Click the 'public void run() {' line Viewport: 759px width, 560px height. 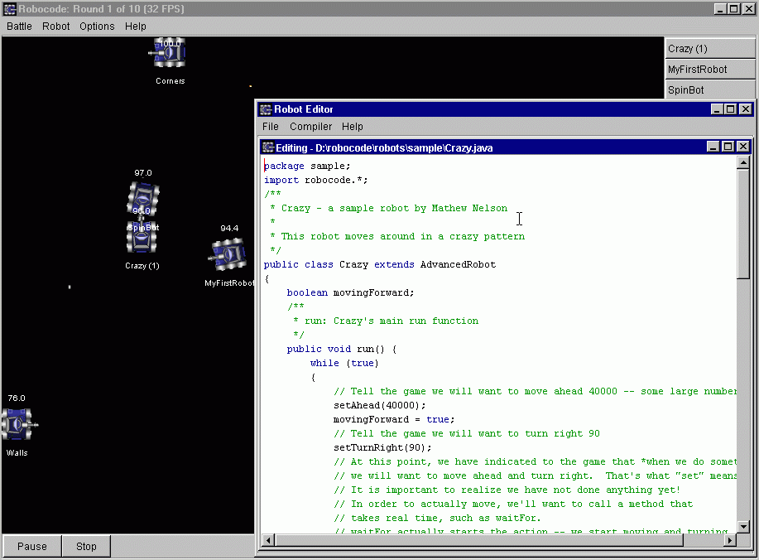click(x=342, y=349)
